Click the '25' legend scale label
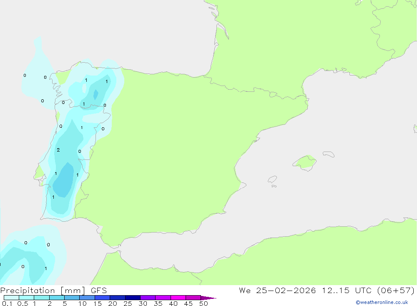Image resolution: width=417 pixels, height=306 pixels. point(128,303)
